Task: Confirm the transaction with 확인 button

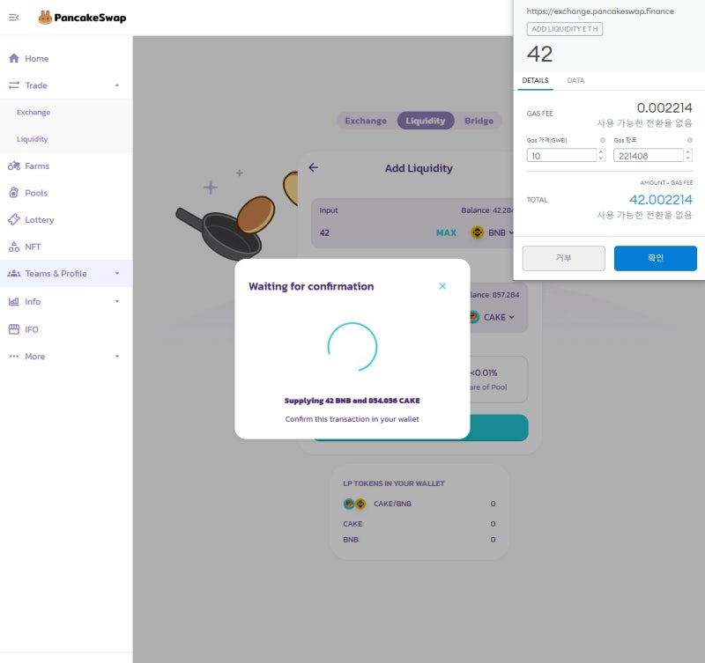Action: [x=655, y=258]
